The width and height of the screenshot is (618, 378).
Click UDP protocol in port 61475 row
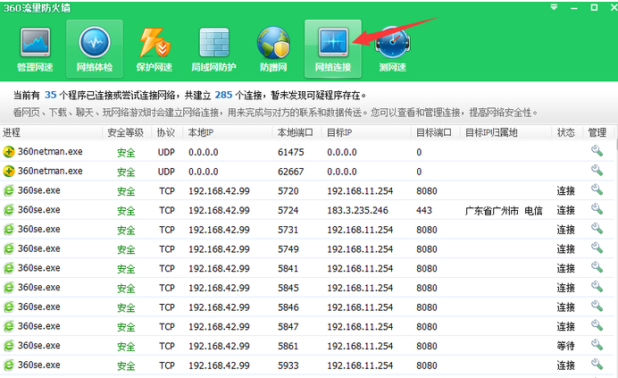(166, 152)
